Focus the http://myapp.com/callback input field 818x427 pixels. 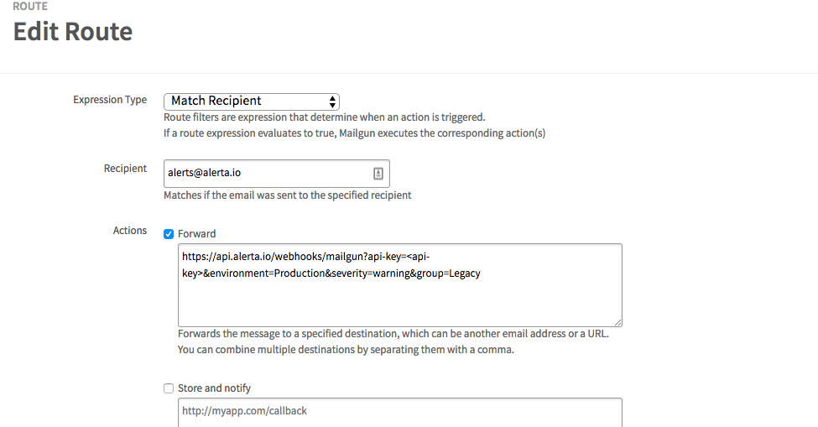point(400,413)
